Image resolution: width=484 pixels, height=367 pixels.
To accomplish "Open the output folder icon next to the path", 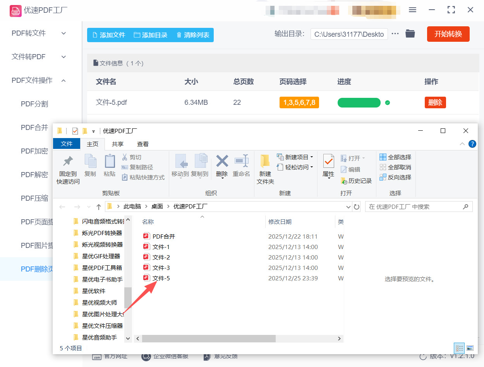I will [410, 34].
